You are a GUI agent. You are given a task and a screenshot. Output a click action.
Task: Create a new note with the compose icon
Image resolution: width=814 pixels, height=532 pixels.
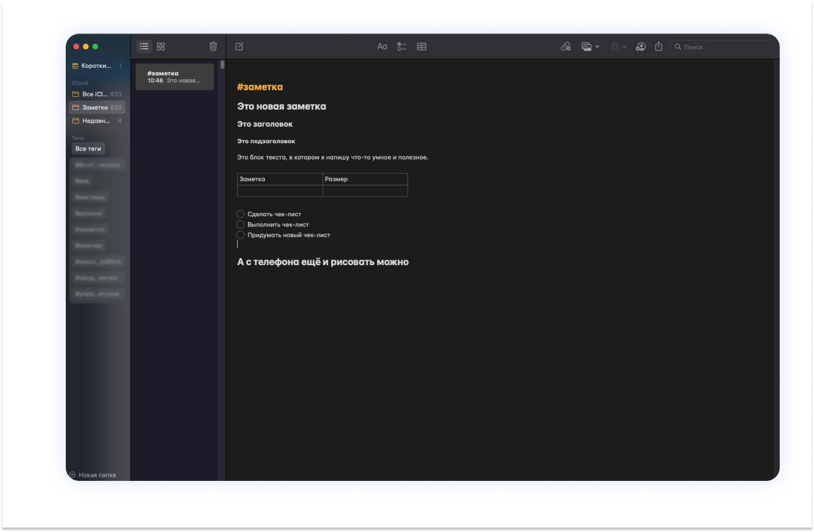tap(239, 47)
